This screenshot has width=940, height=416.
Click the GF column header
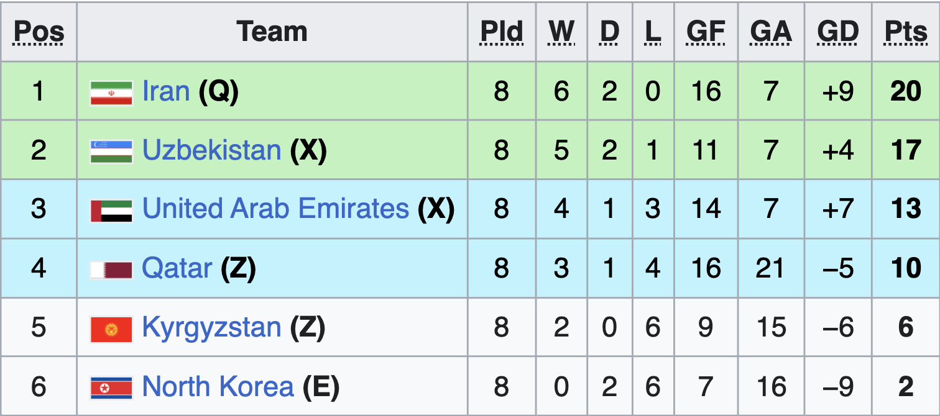click(706, 32)
